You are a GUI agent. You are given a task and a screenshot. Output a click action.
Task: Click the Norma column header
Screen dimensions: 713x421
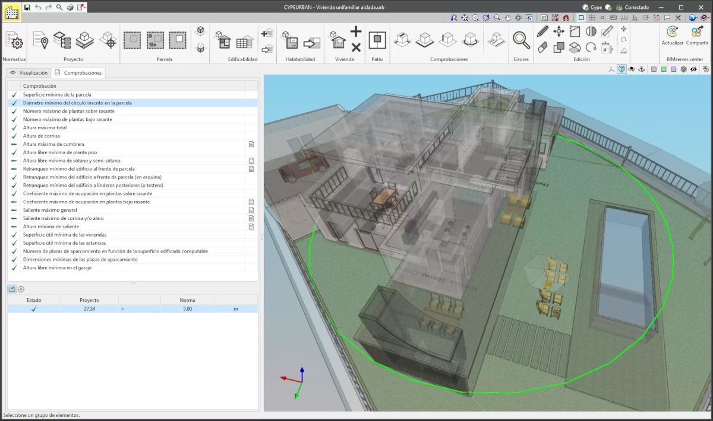coord(187,300)
